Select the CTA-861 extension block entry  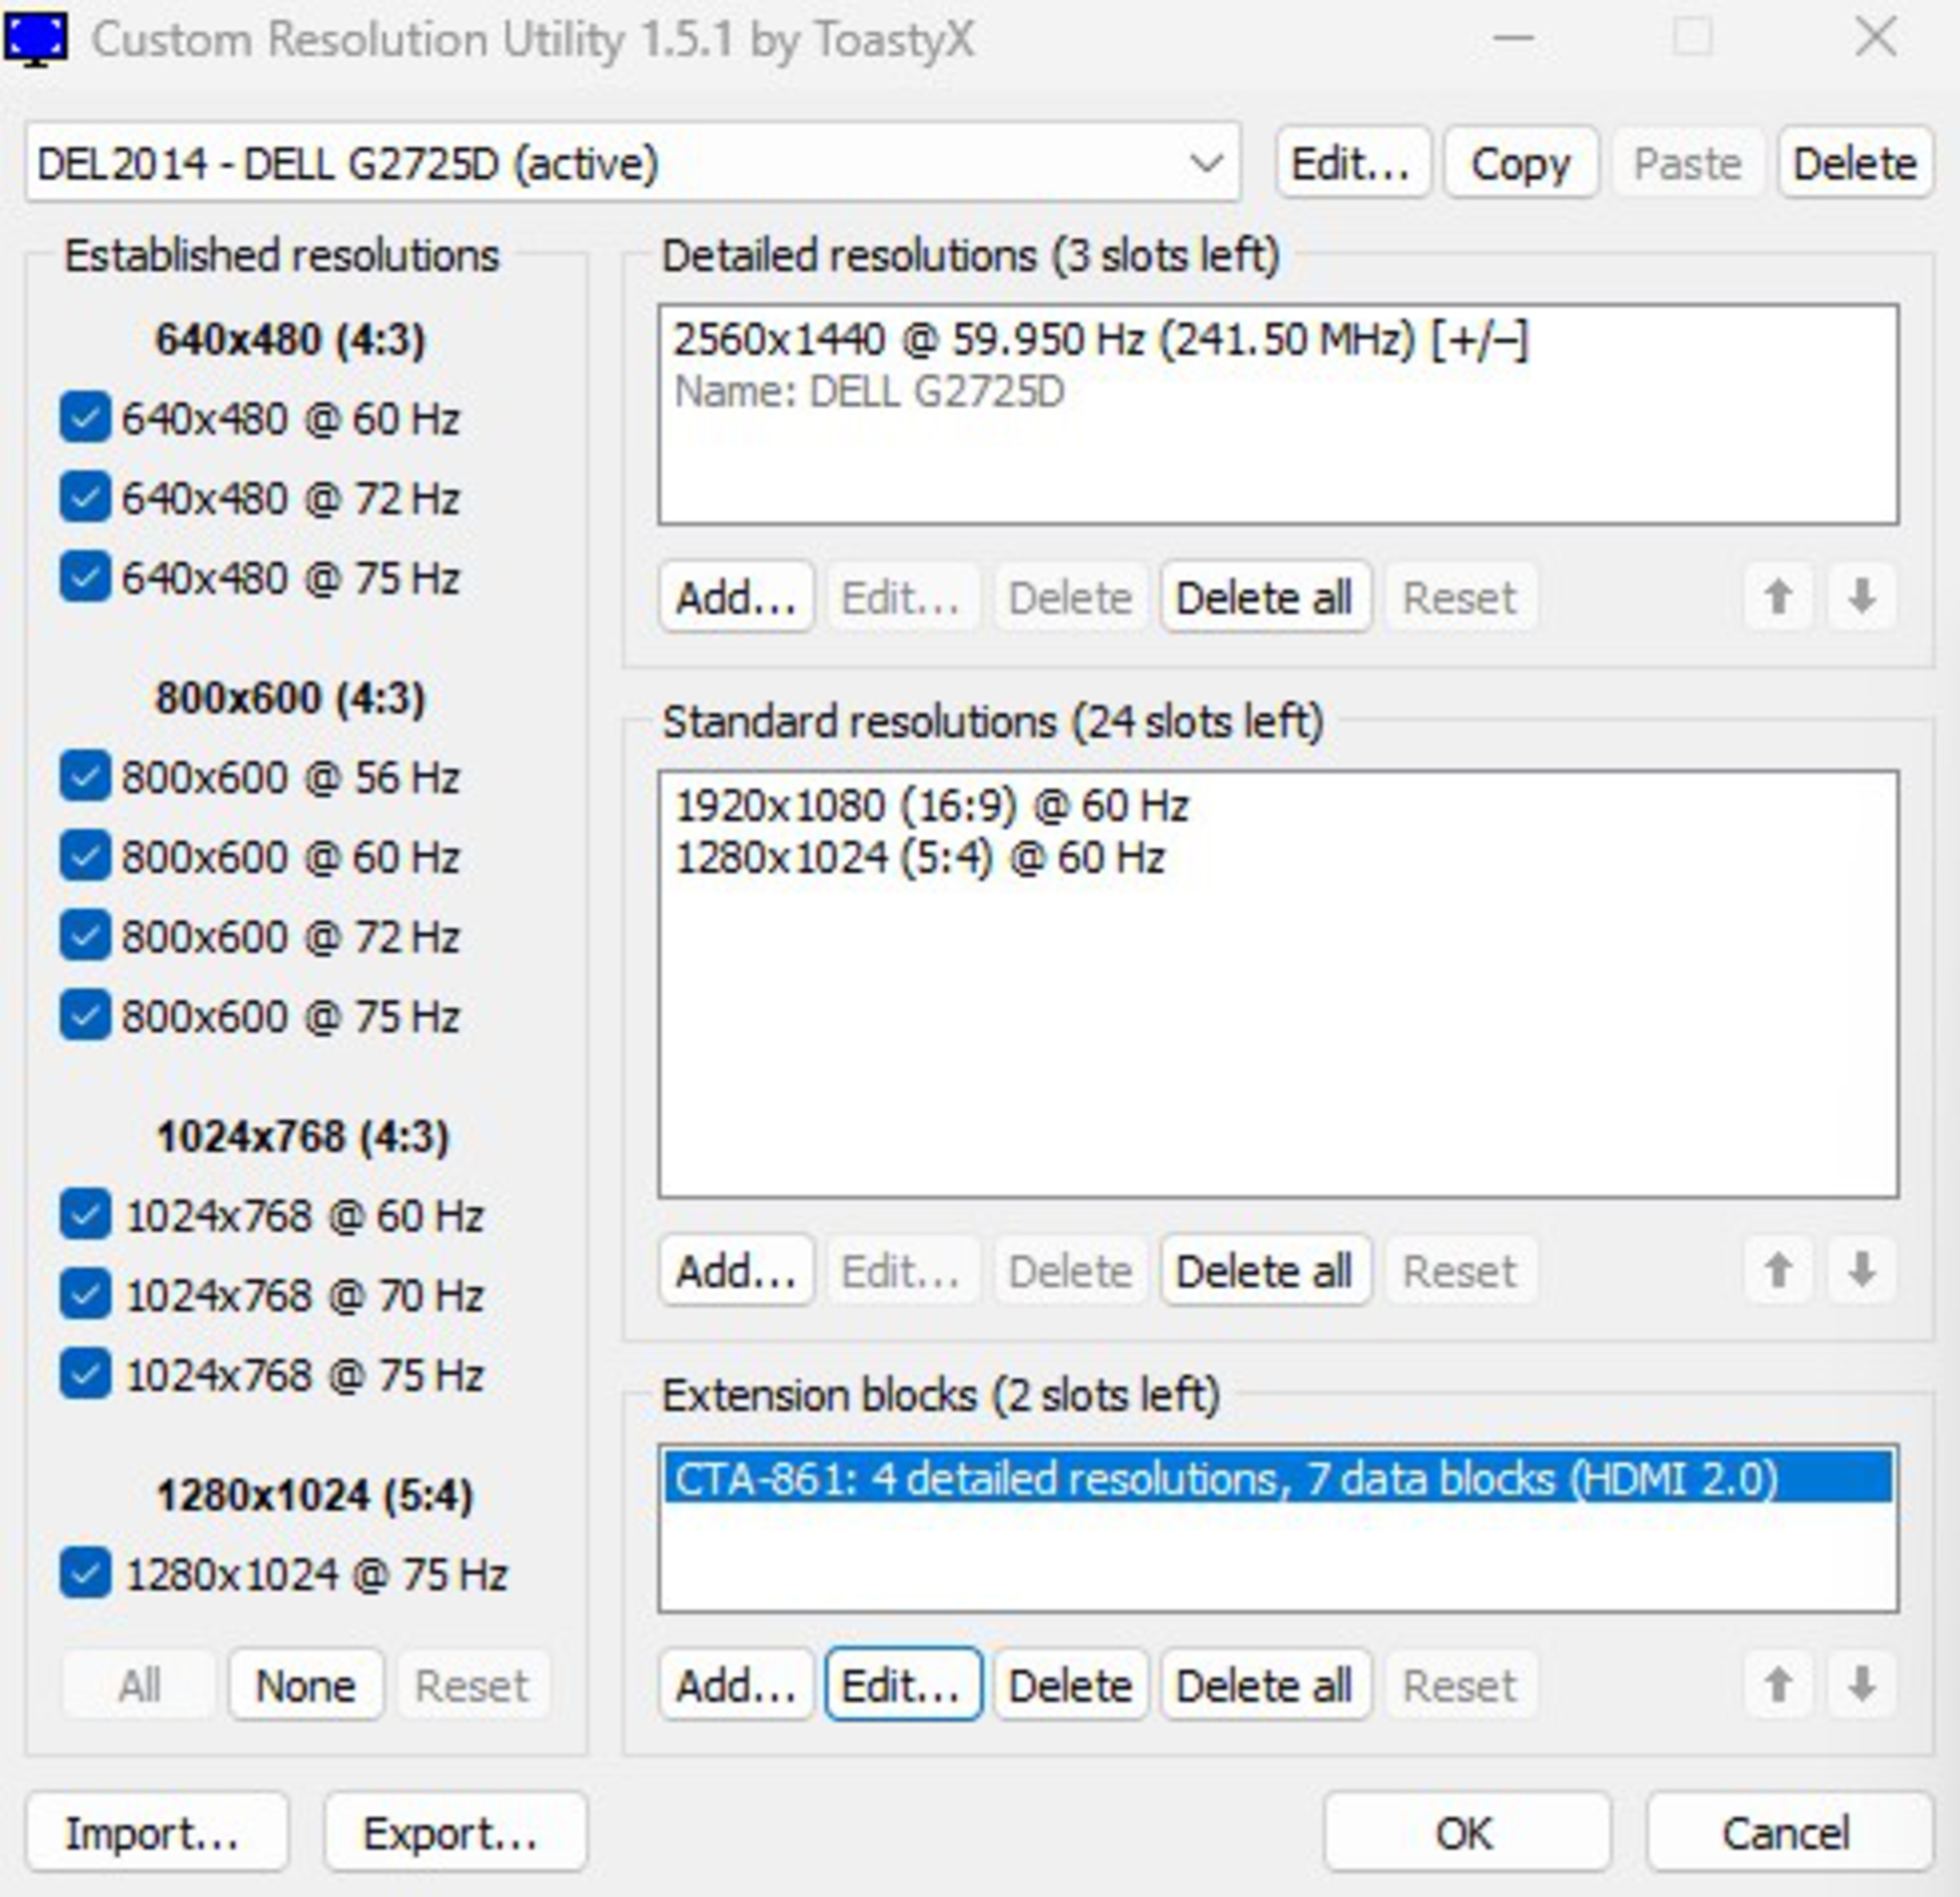click(1278, 1479)
